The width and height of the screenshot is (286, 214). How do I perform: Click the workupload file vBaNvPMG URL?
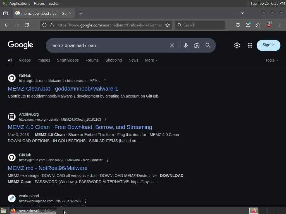(x=50, y=201)
